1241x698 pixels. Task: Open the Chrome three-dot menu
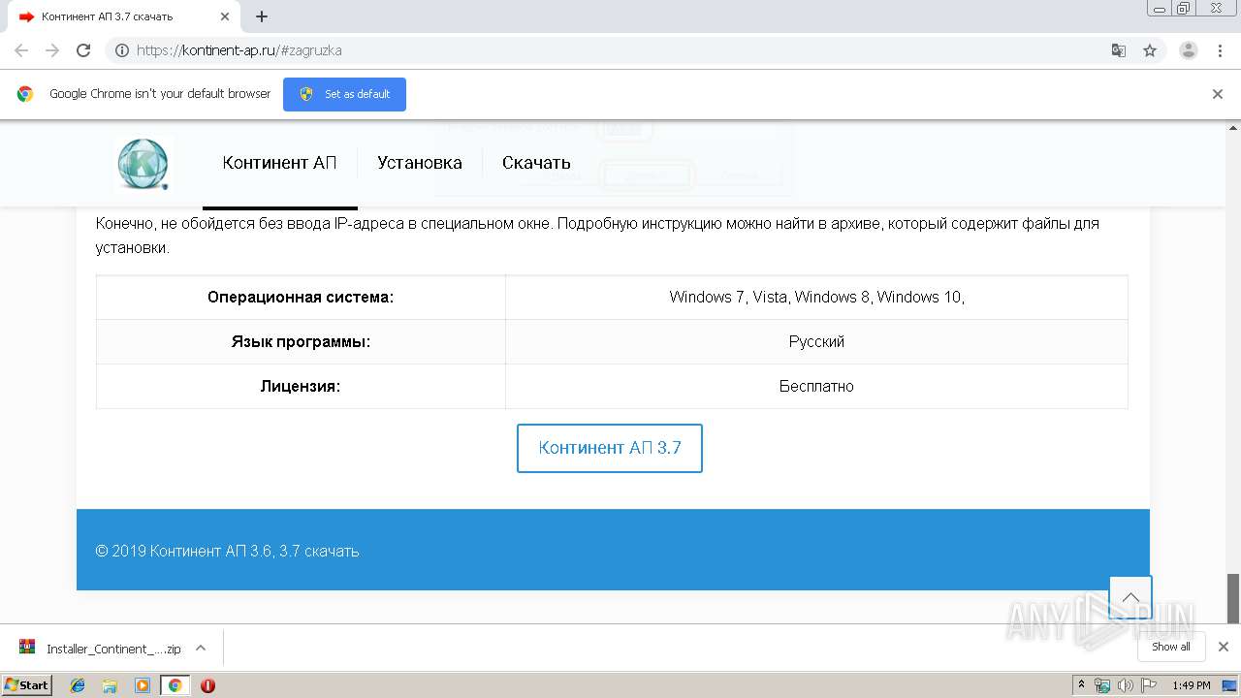pos(1220,50)
